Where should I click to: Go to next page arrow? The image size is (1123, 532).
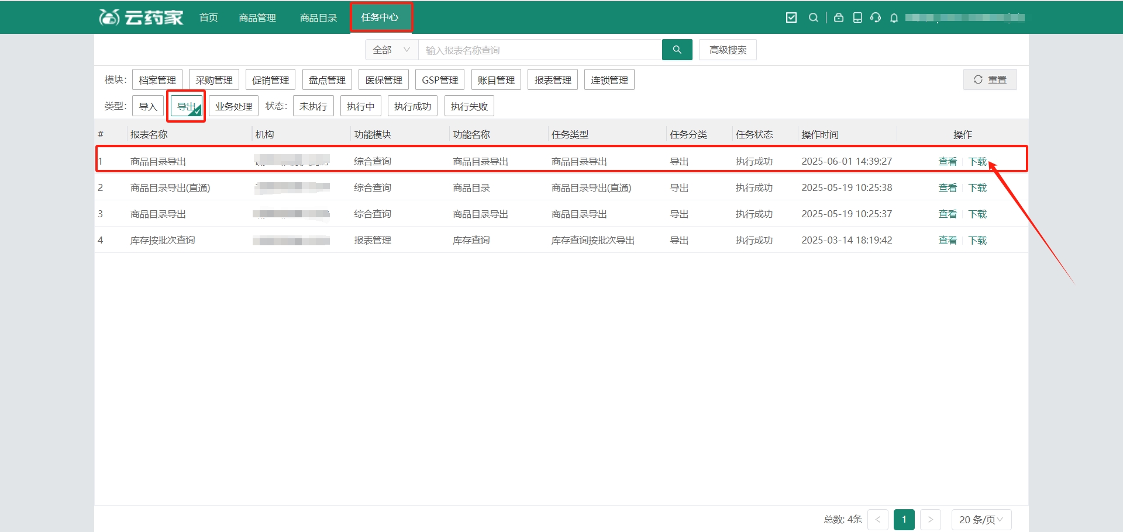[x=931, y=519]
